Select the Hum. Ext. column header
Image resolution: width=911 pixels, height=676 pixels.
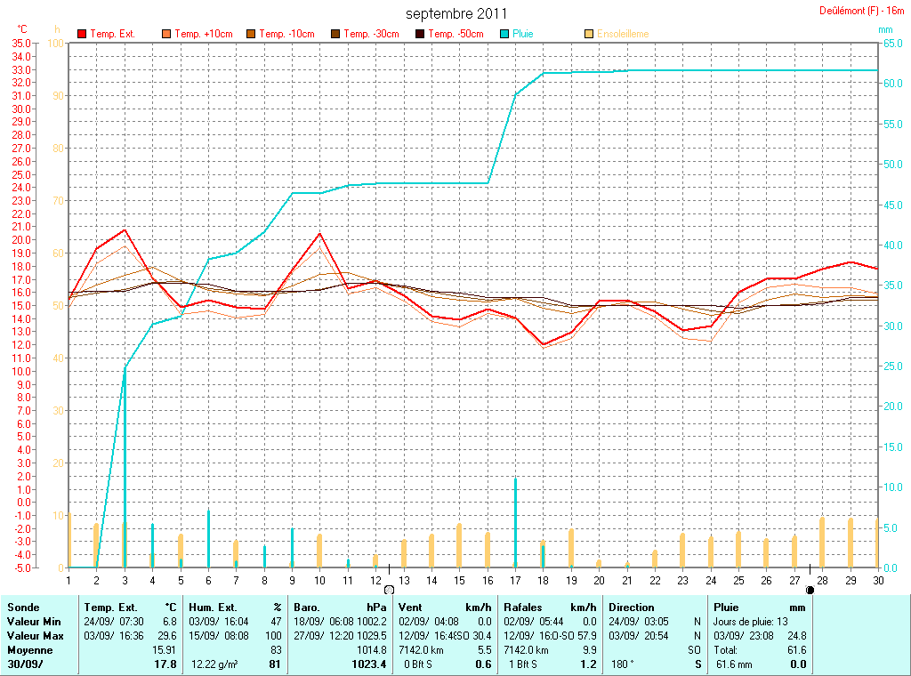point(235,607)
